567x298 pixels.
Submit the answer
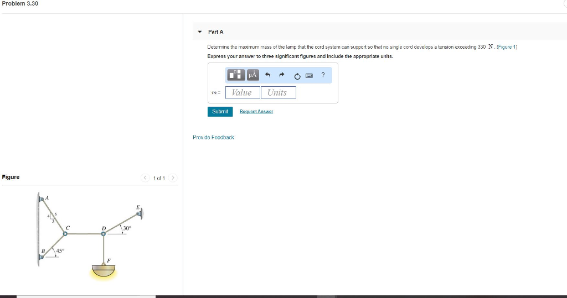point(220,112)
